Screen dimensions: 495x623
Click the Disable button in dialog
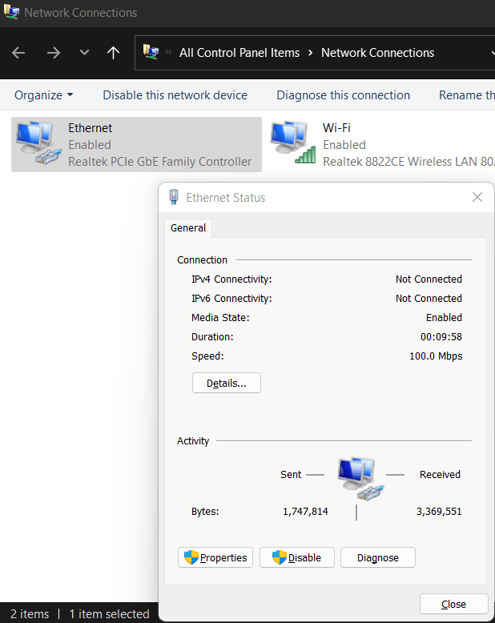297,557
